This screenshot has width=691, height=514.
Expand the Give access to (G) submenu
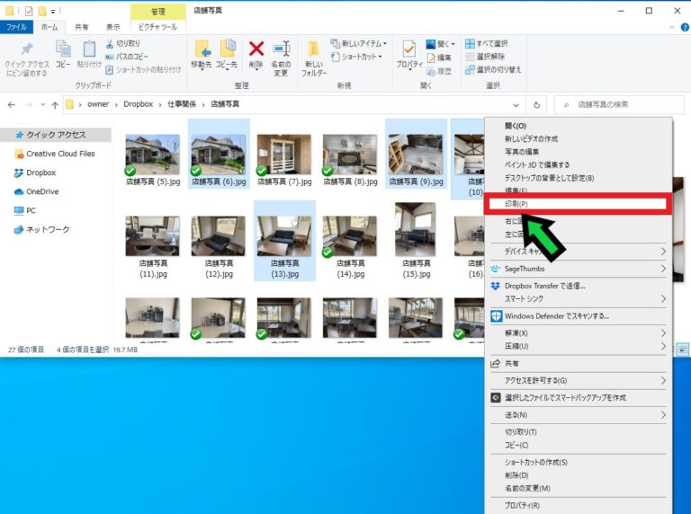(578, 381)
